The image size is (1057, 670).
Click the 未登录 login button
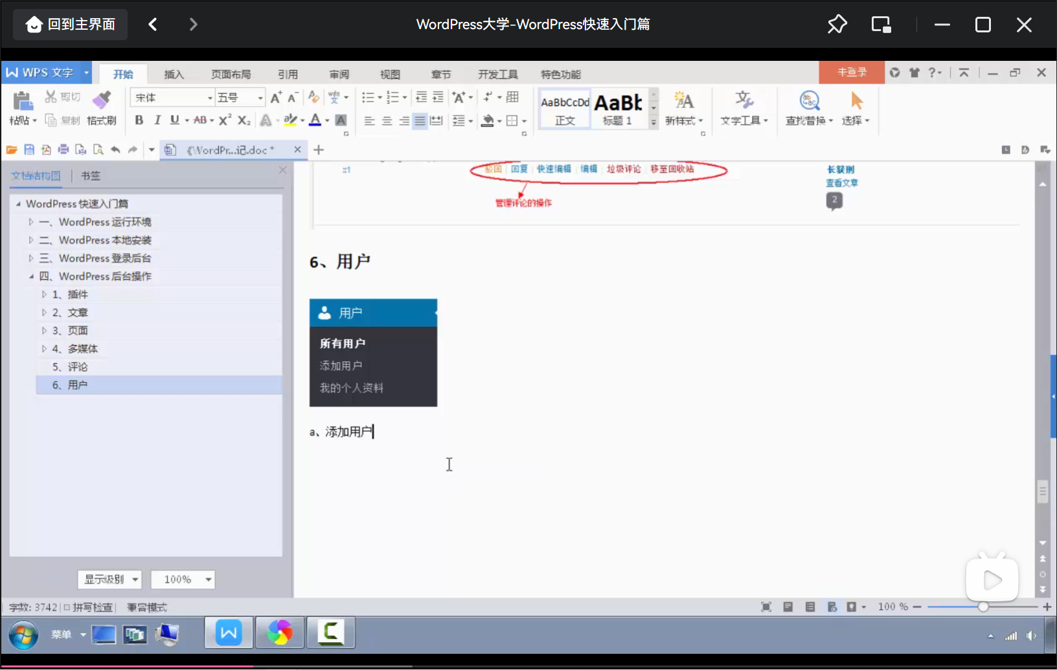(x=852, y=73)
